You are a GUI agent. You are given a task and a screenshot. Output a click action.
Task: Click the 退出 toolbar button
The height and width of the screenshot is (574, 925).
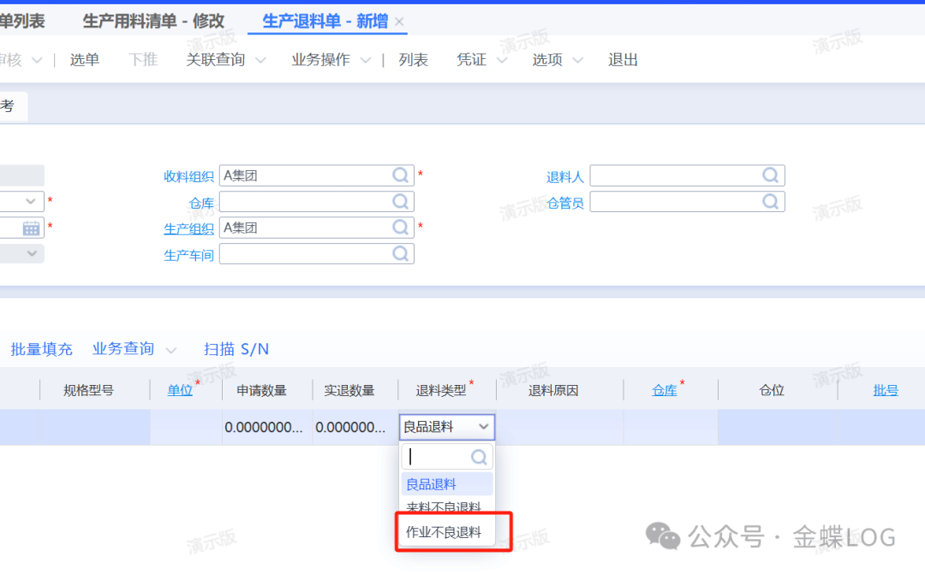(x=623, y=60)
